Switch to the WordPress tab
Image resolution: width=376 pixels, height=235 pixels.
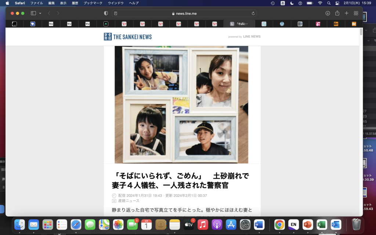pos(282,24)
